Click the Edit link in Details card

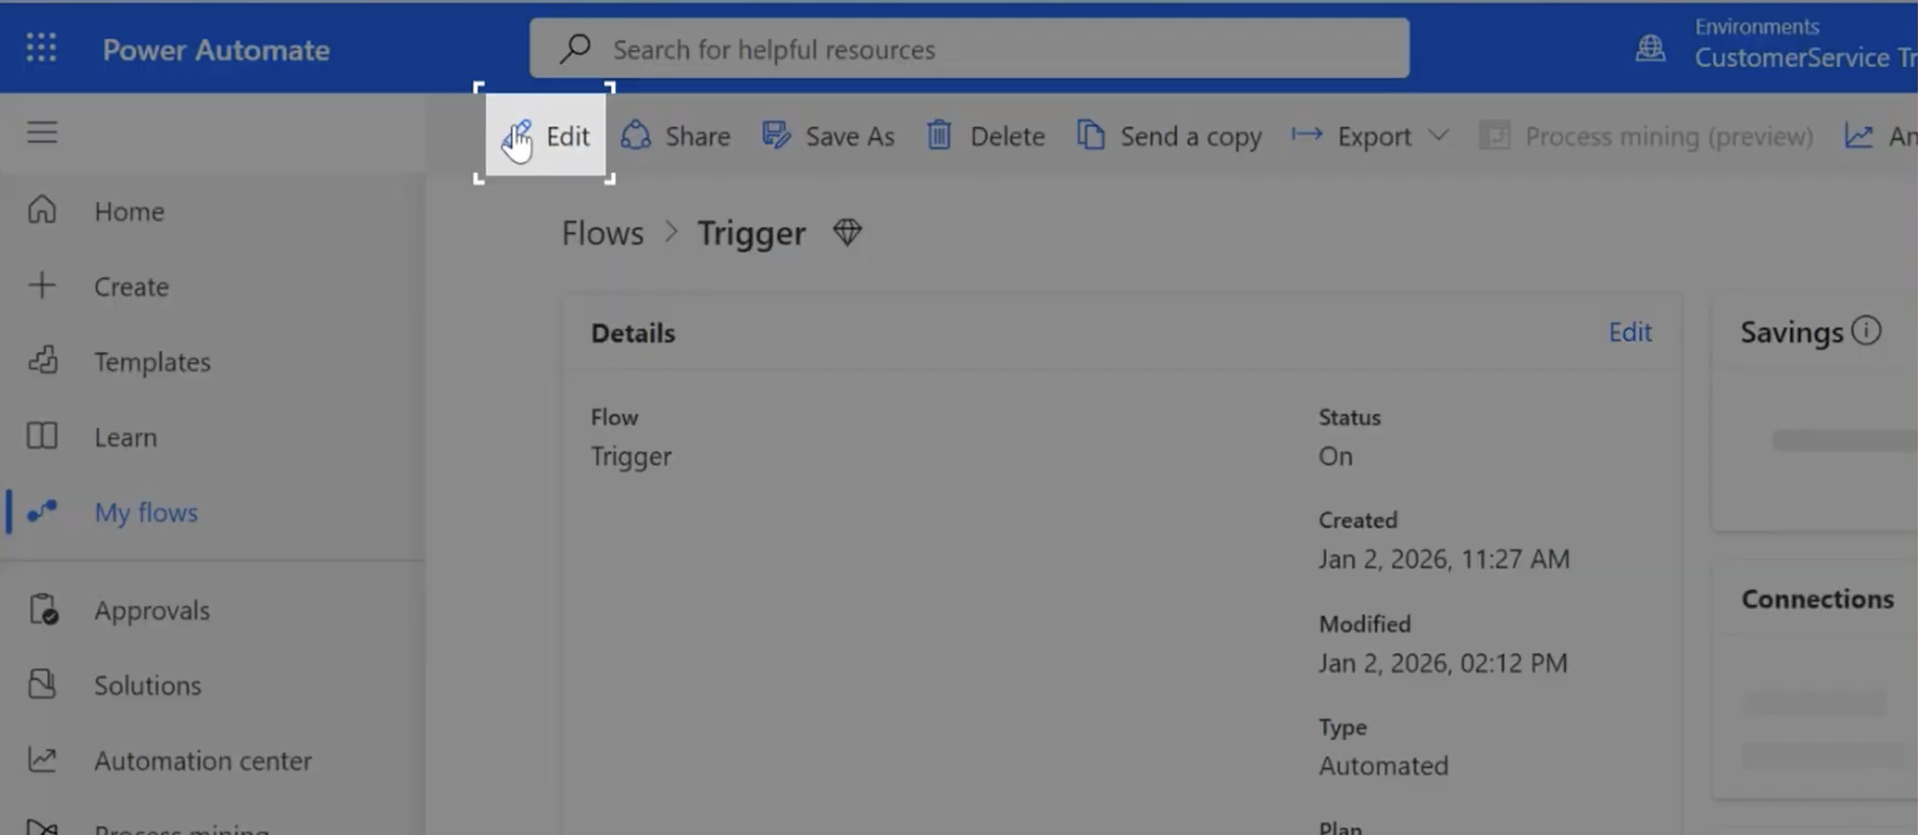(1630, 331)
